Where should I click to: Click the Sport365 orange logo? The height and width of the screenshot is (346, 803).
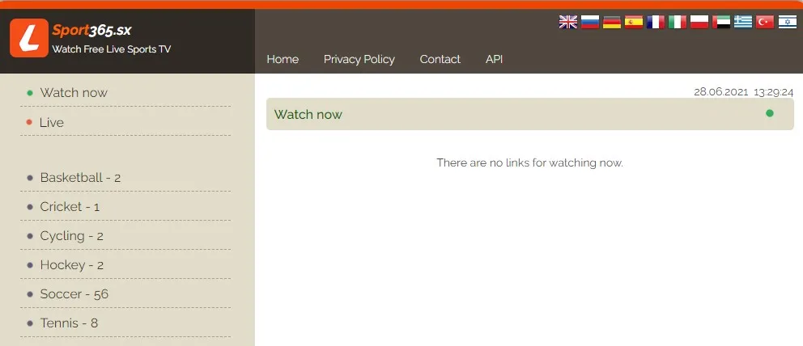pos(29,38)
